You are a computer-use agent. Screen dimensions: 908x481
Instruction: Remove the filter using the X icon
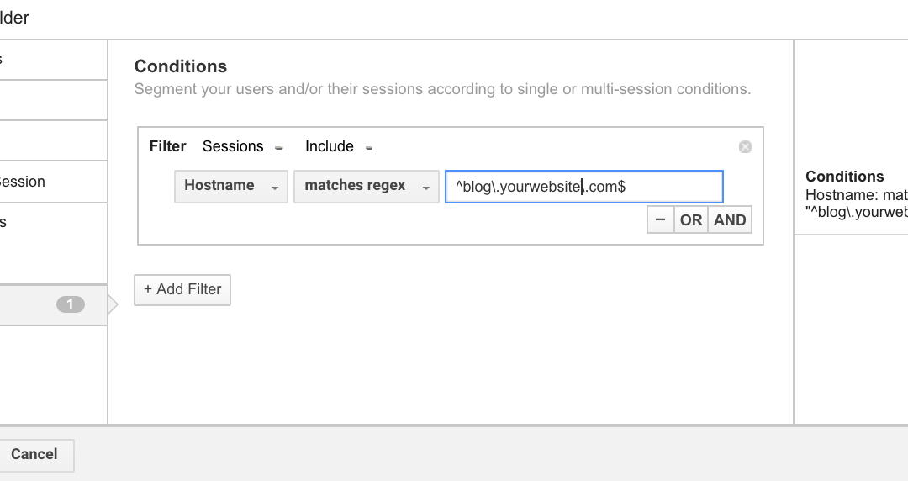click(x=745, y=147)
